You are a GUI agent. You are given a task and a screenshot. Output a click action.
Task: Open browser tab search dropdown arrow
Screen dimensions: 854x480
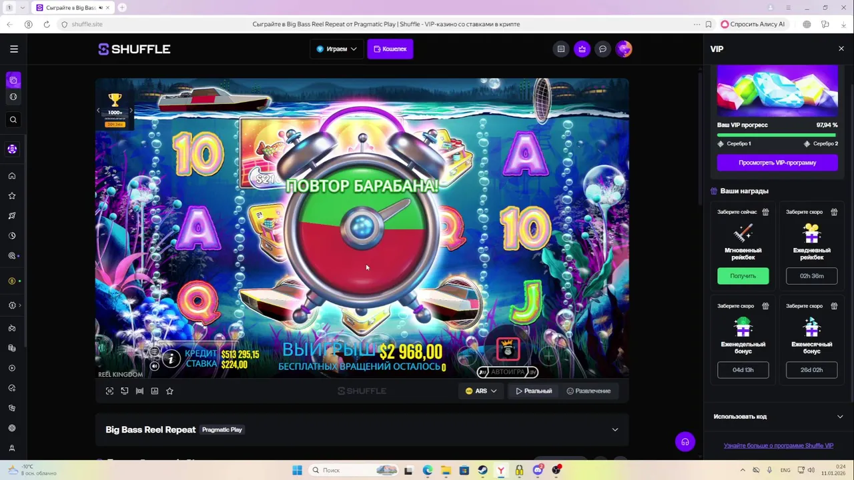tap(23, 7)
